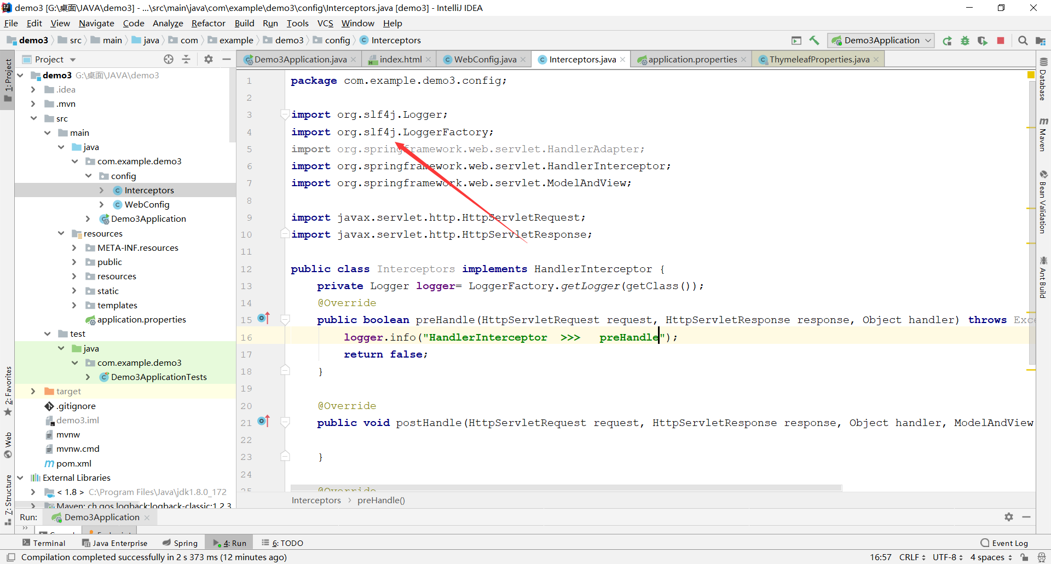This screenshot has width=1051, height=564.
Task: Click the override gutter icon beside preHandle
Action: 264,318
